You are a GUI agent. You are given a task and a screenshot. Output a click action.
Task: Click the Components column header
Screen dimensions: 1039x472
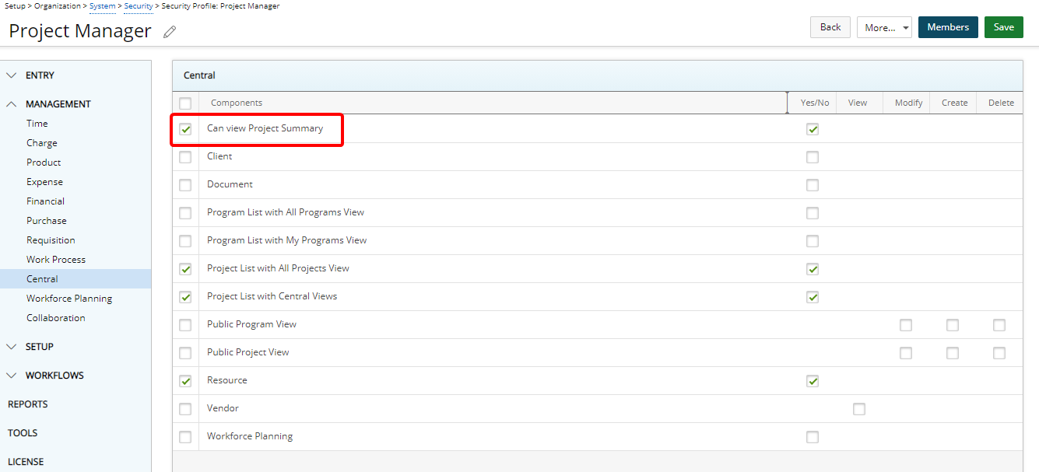(237, 103)
